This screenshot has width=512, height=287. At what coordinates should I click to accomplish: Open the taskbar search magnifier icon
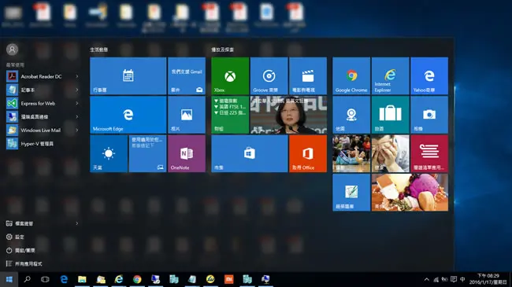click(28, 279)
